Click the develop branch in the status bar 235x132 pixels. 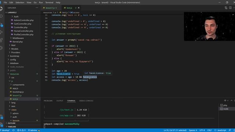5,130
